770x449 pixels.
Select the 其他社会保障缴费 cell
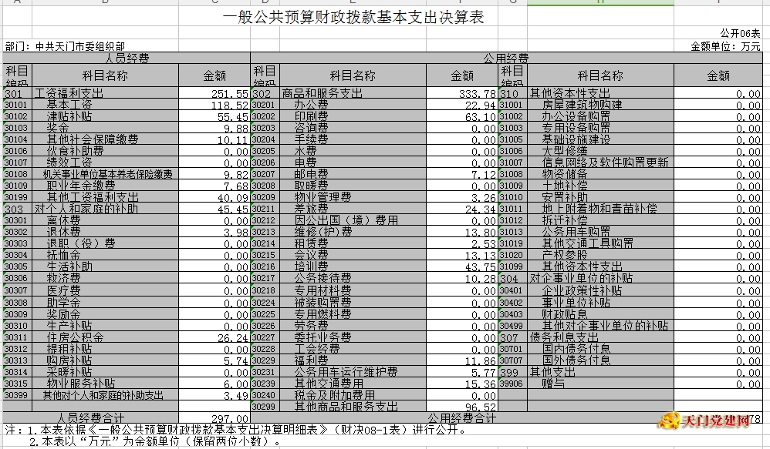pos(106,139)
